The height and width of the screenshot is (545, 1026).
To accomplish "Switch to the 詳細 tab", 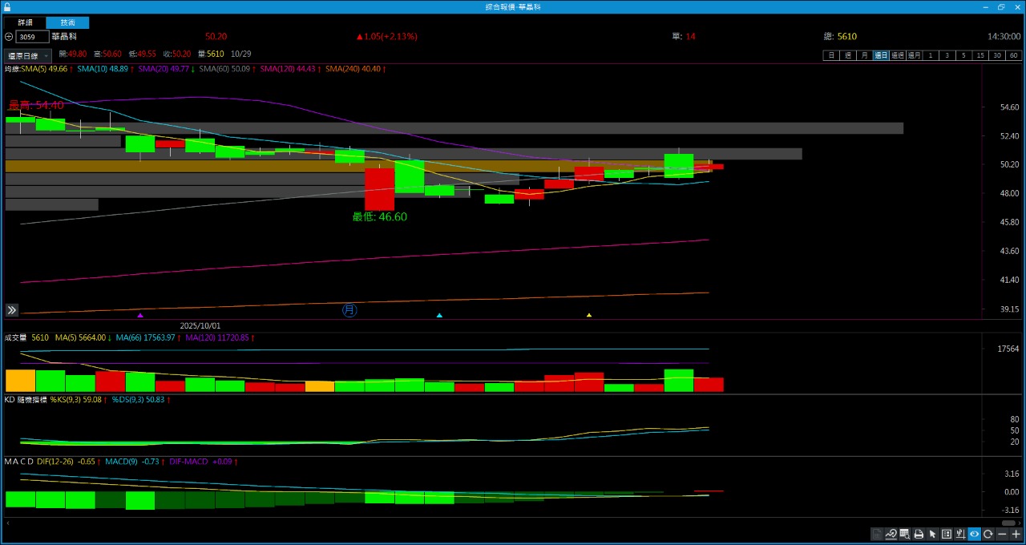I will pos(25,23).
